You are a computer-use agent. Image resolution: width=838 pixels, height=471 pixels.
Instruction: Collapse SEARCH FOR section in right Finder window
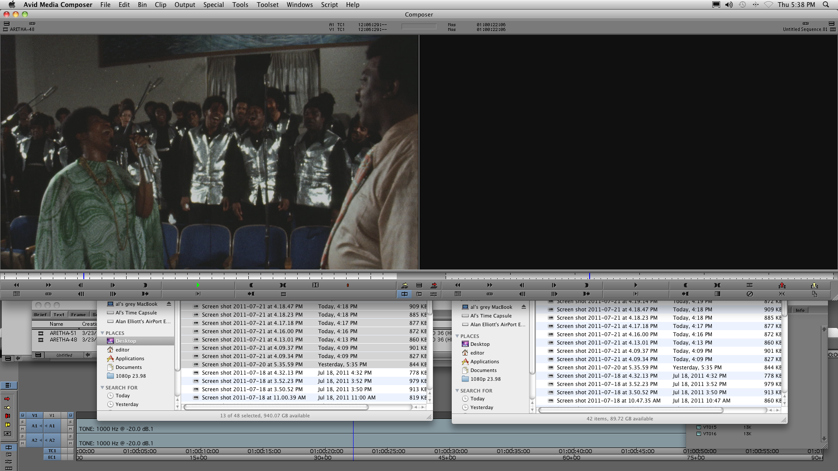[457, 391]
